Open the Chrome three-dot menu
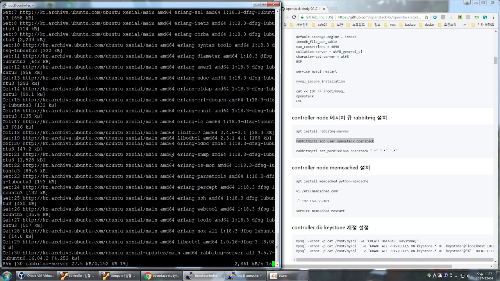Viewport: 500px width, 281px height. 493,17
